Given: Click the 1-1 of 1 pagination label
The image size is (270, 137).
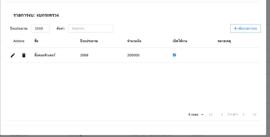Looking at the screenshot, I should tap(233, 115).
